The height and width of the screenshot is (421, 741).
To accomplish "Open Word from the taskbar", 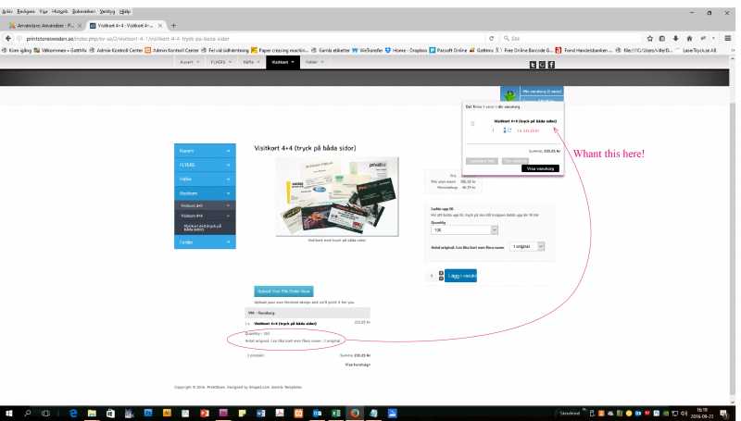I will click(x=261, y=414).
